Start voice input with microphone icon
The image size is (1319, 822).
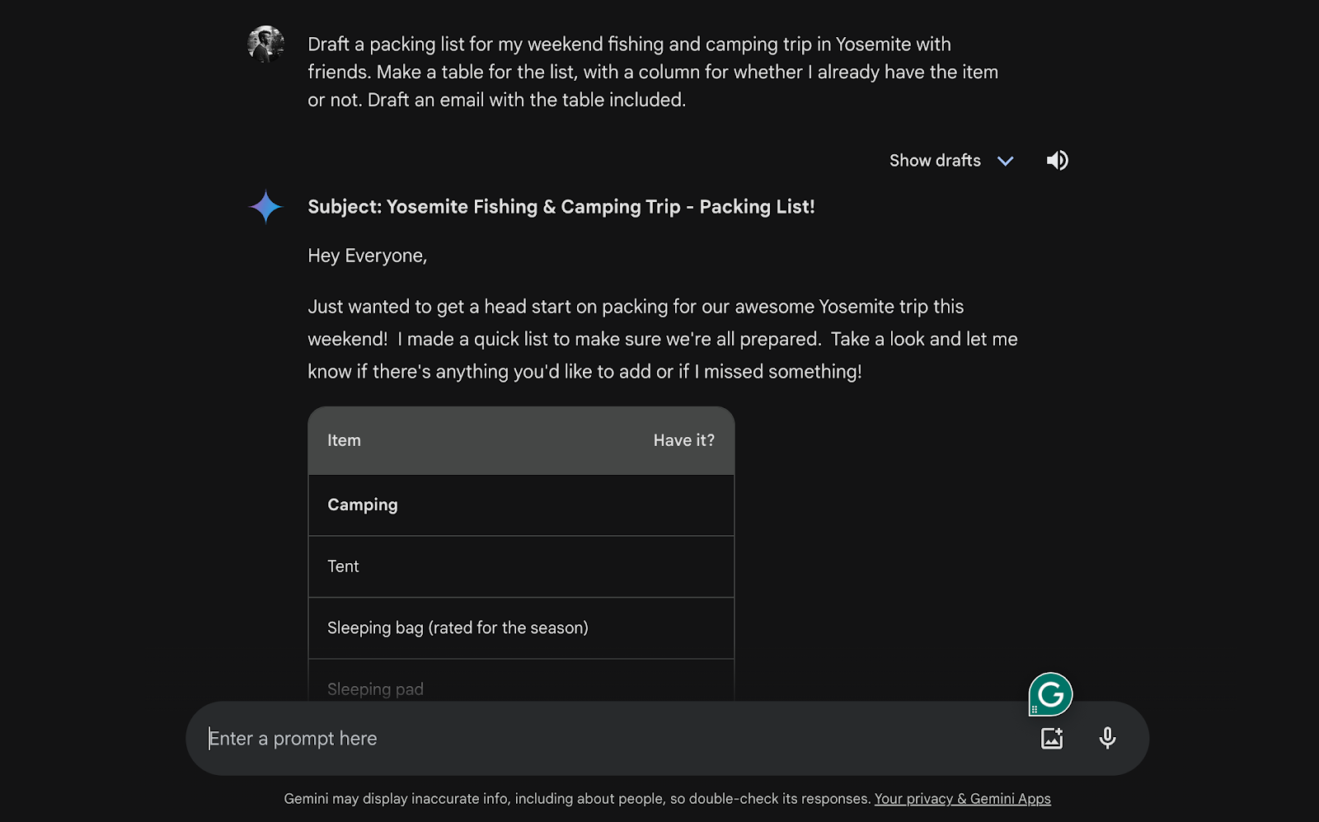[1107, 738]
